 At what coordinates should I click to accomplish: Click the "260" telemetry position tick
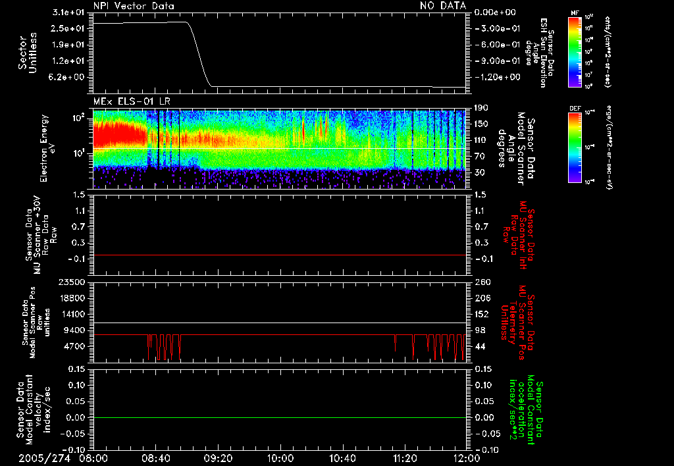pos(482,282)
